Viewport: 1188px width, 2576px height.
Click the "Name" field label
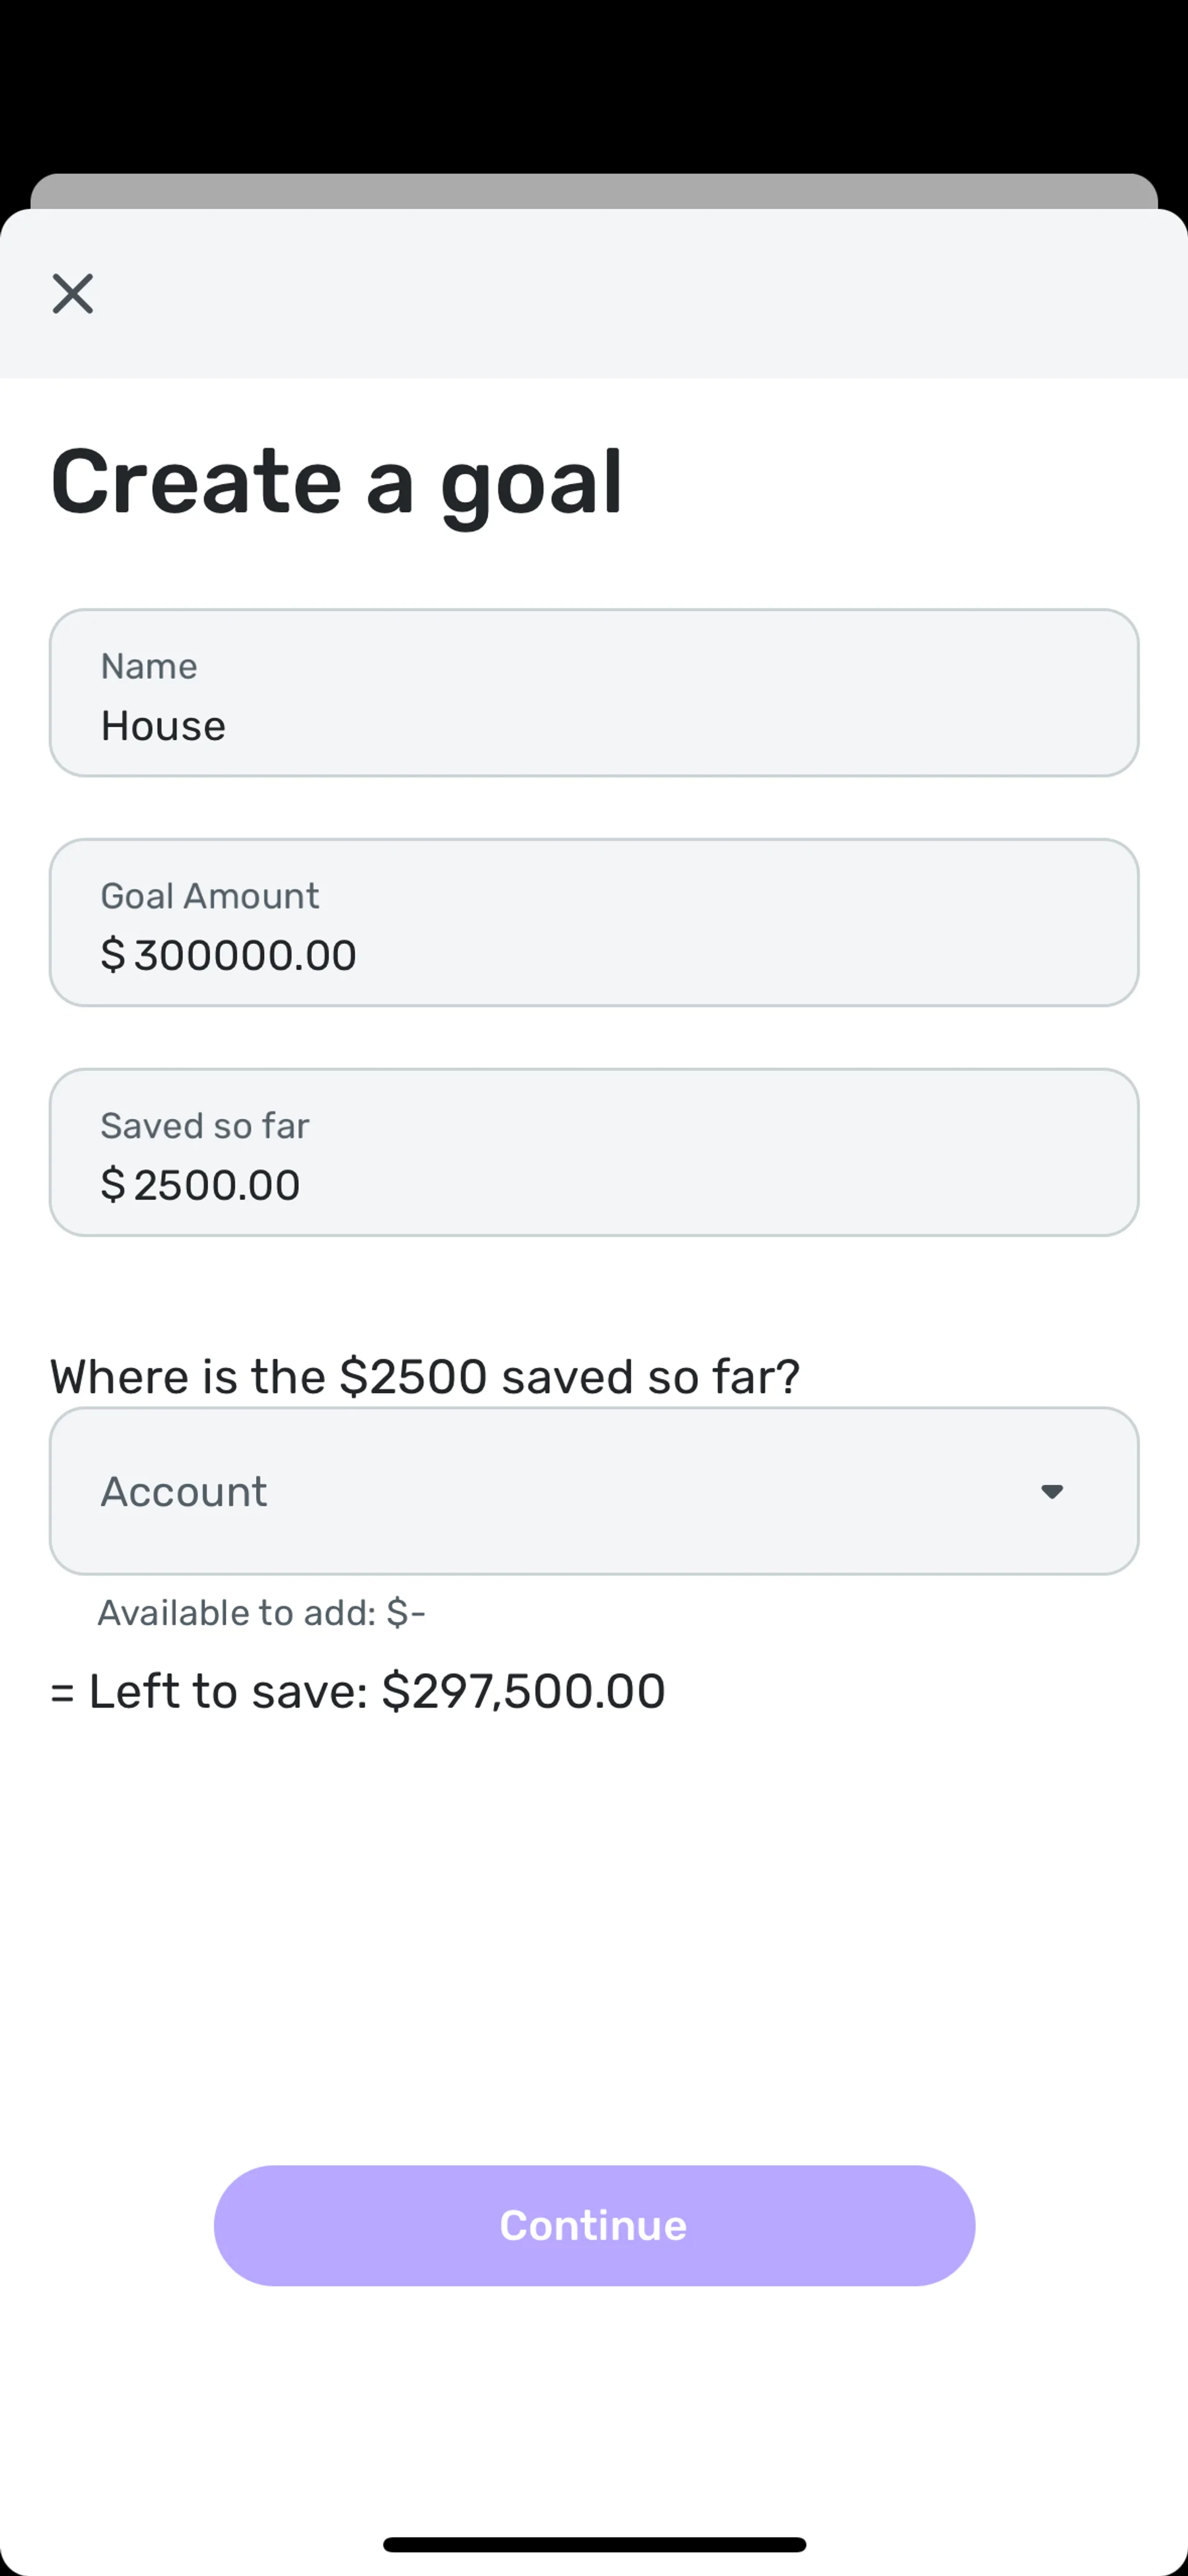(149, 666)
